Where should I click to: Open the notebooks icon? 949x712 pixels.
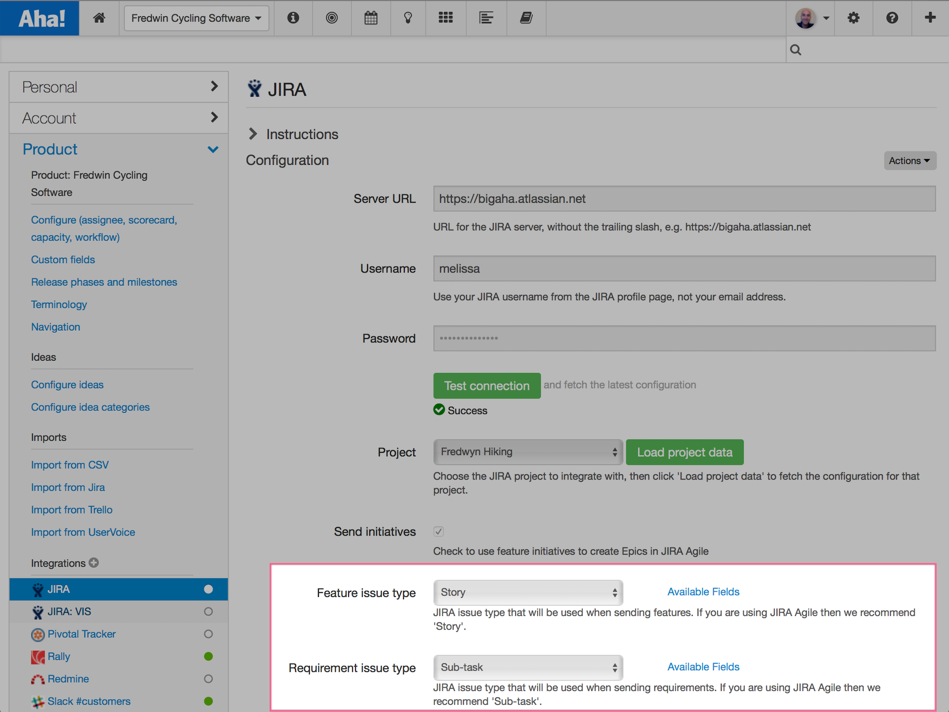(x=526, y=17)
